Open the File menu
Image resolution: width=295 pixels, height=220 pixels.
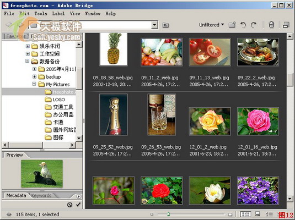coord(9,14)
